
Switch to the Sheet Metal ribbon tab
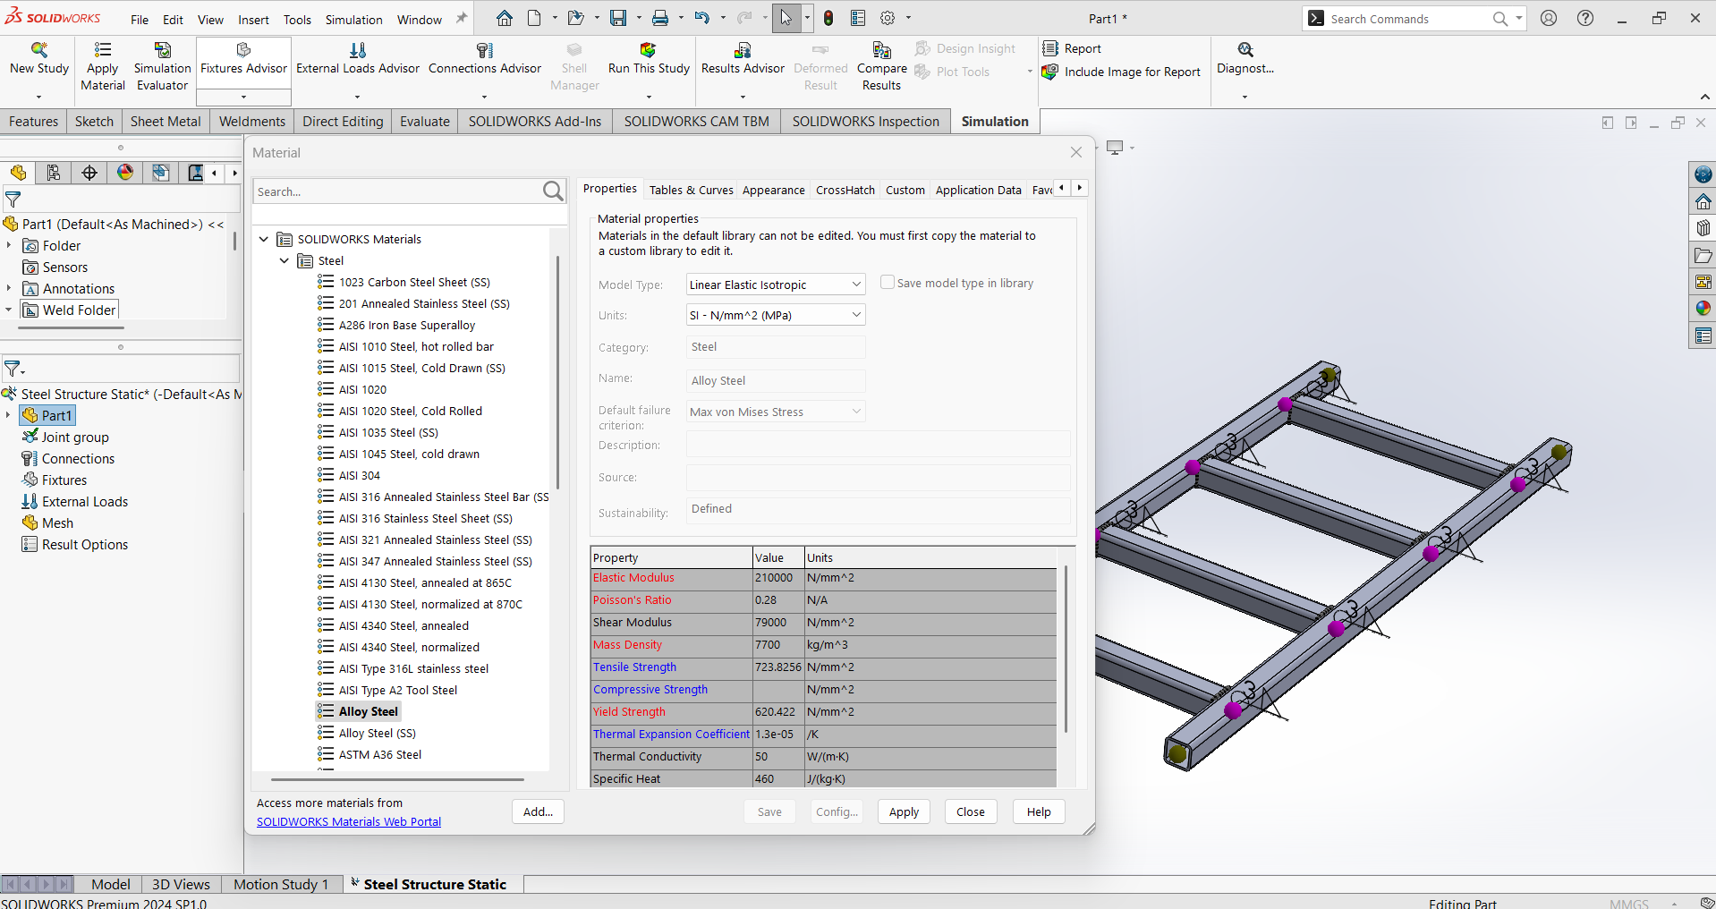(x=166, y=122)
